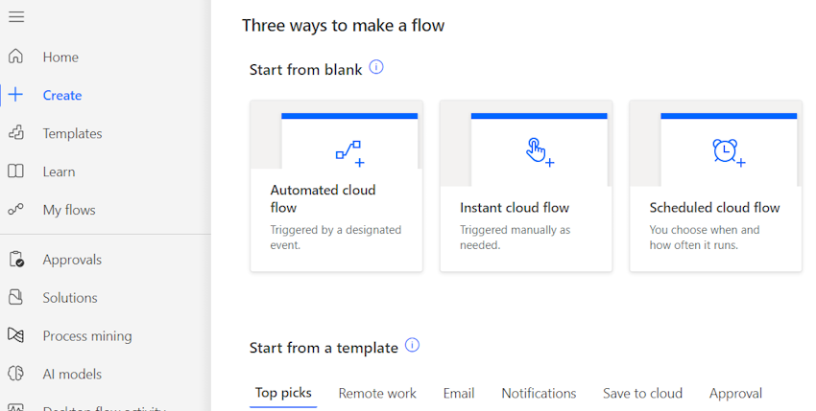
Task: Show info next to Start from a template
Action: click(412, 346)
